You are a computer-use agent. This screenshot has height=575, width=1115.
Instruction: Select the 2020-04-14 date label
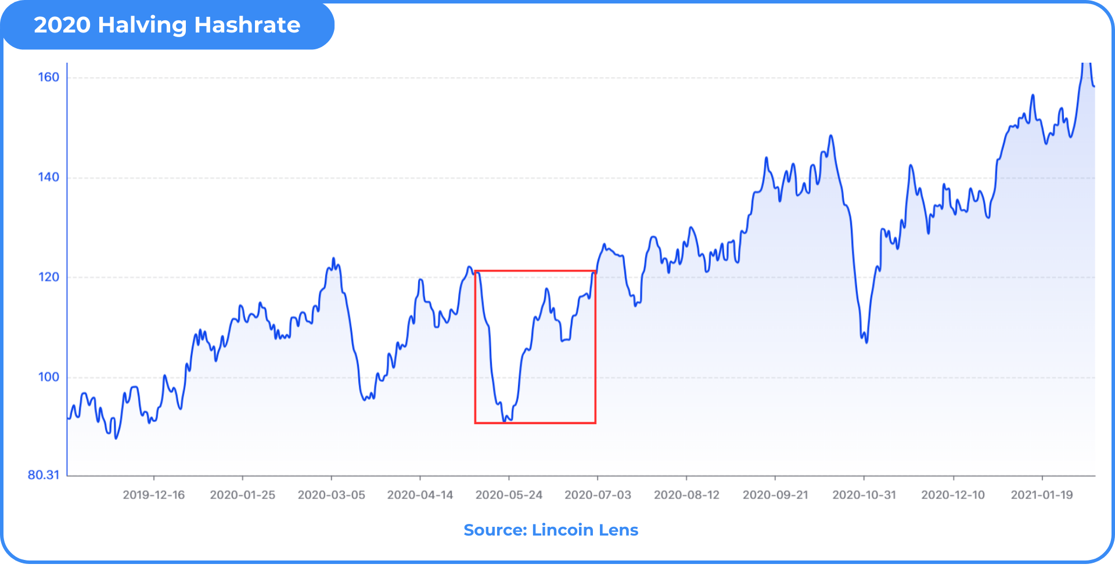[420, 495]
